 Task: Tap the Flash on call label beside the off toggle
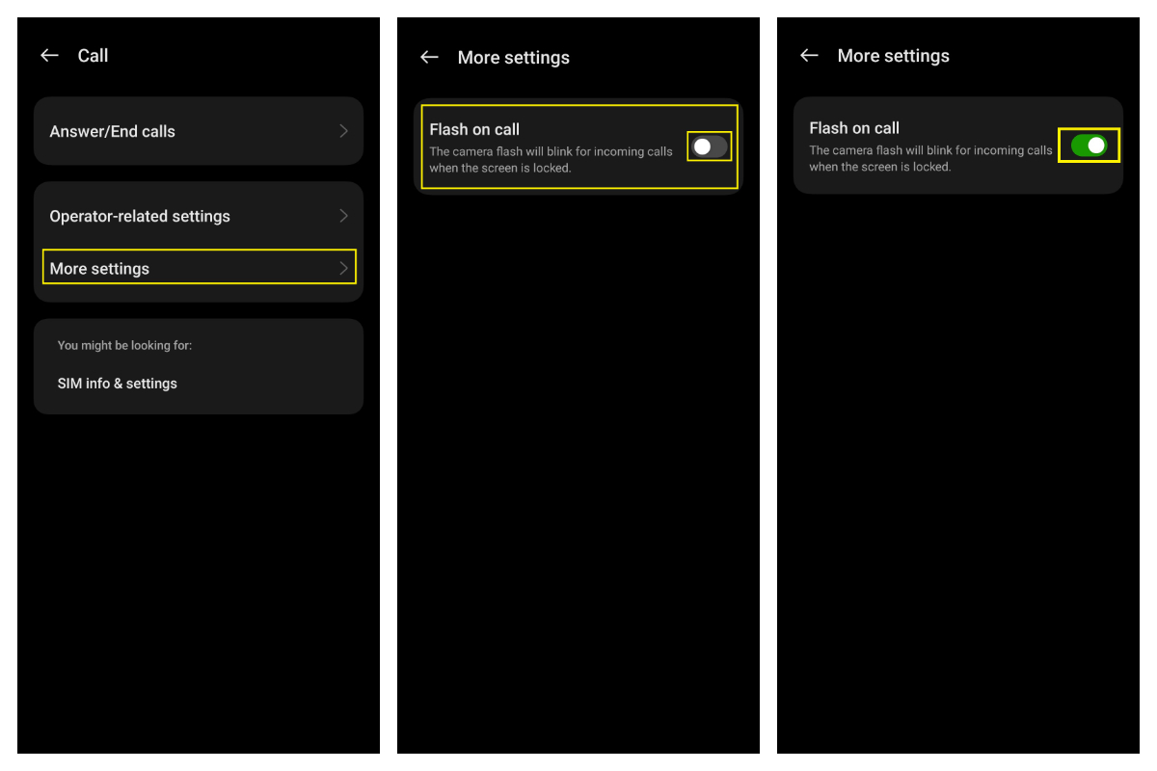(474, 129)
